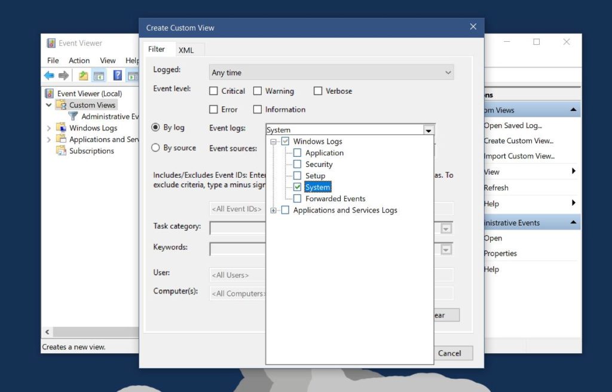Toggle the action pane with its toolbar icon
612x392 pixels.
coord(133,75)
